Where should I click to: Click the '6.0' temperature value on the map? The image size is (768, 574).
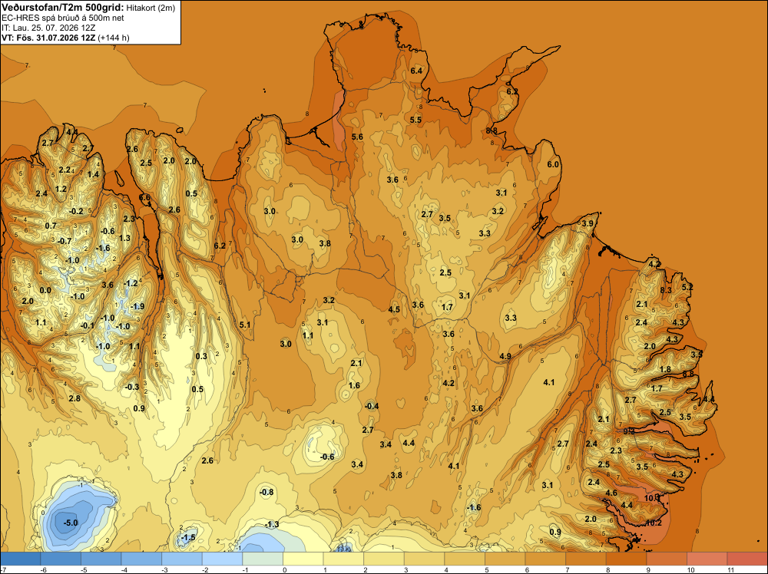pos(553,164)
